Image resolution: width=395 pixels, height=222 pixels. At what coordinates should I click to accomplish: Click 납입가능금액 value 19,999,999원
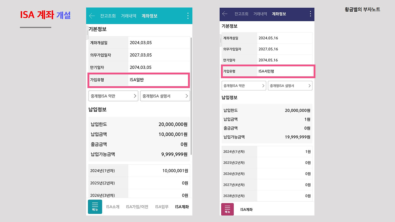[x=297, y=137]
